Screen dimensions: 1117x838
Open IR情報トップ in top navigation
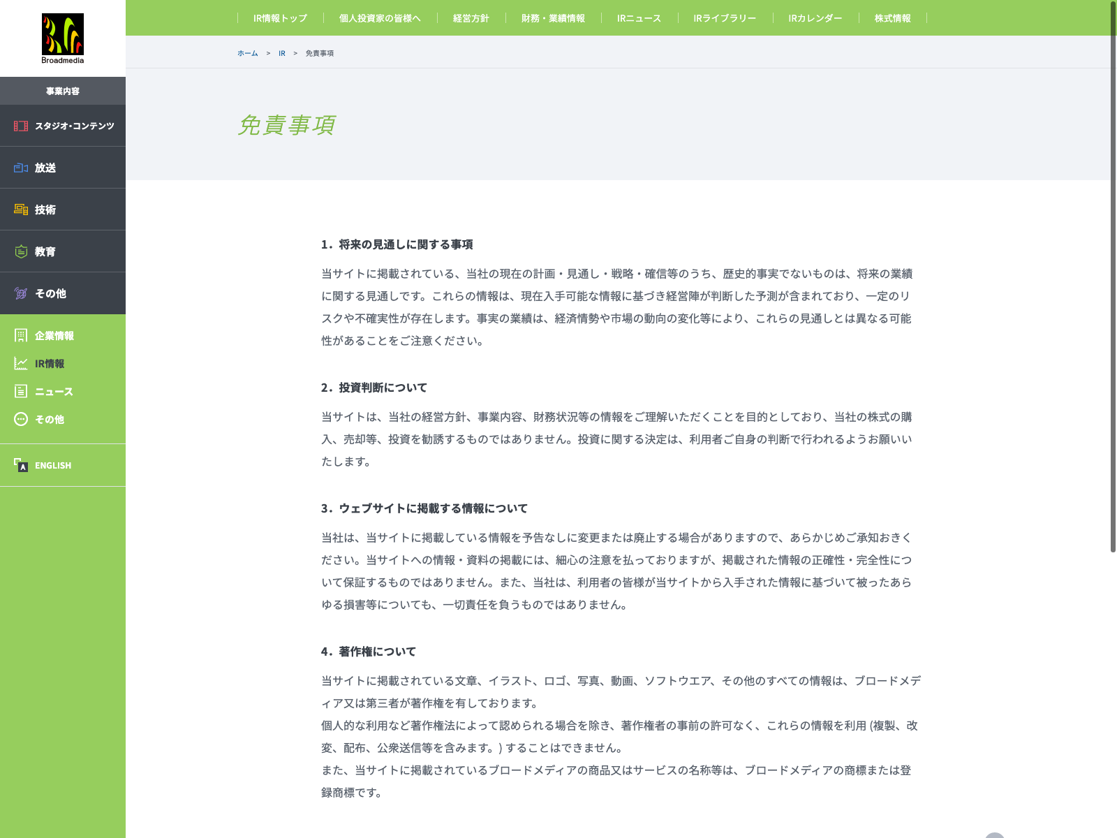pyautogui.click(x=280, y=18)
